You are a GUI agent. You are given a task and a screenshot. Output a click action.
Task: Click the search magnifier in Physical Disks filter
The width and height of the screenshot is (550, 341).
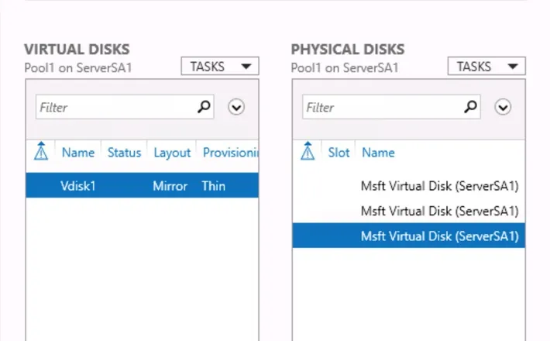coord(470,107)
